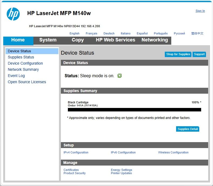213x186 pixels.
Task: Click the 100% cartridge level value
Action: pos(196,102)
